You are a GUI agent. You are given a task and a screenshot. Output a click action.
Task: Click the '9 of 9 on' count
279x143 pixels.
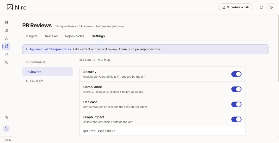pyautogui.click(x=104, y=60)
